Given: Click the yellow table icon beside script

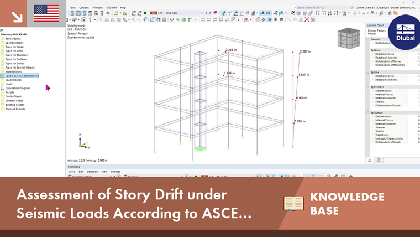Looking at the screenshot, I should (x=125, y=13).
